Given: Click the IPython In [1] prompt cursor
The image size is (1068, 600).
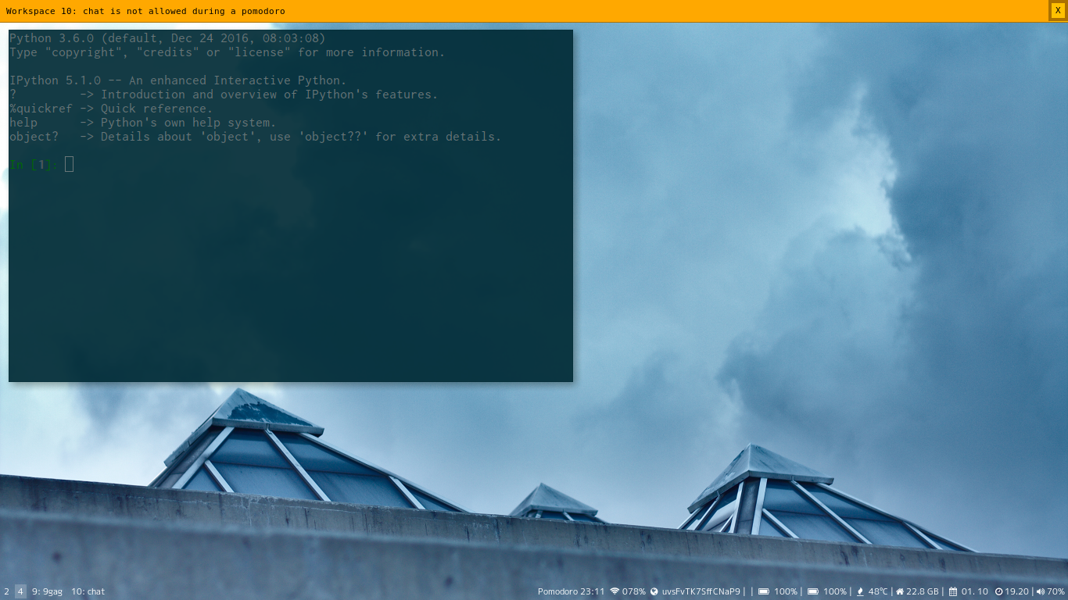Looking at the screenshot, I should point(70,164).
